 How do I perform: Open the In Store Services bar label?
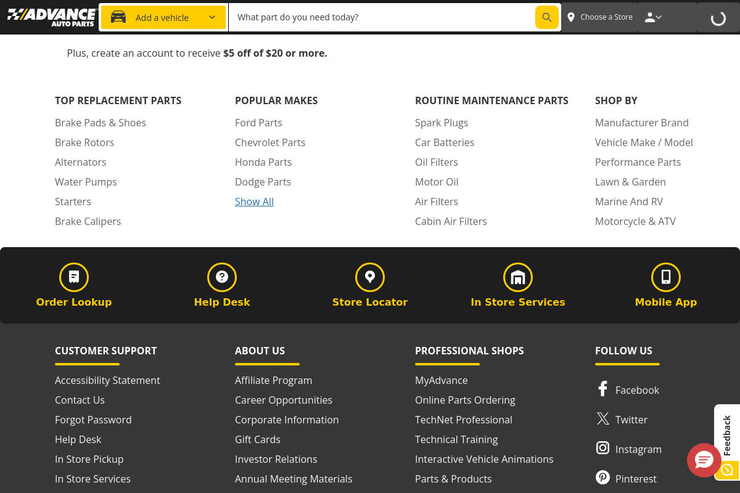point(518,302)
